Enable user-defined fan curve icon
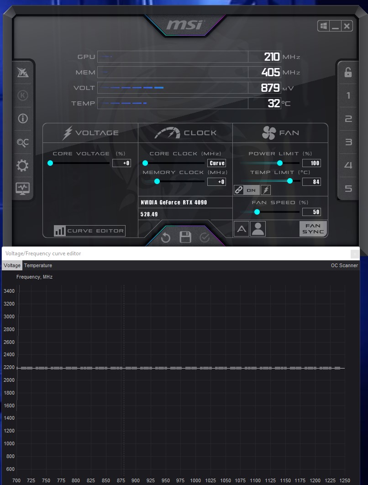 pyautogui.click(x=258, y=229)
